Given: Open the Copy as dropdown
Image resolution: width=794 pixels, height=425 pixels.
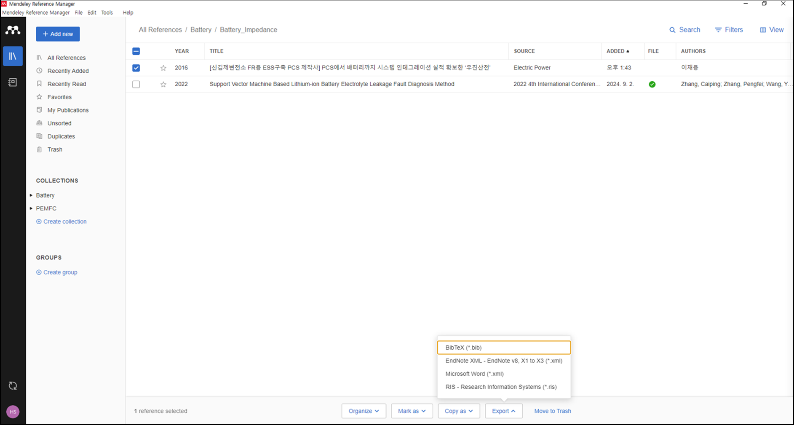Looking at the screenshot, I should point(459,411).
